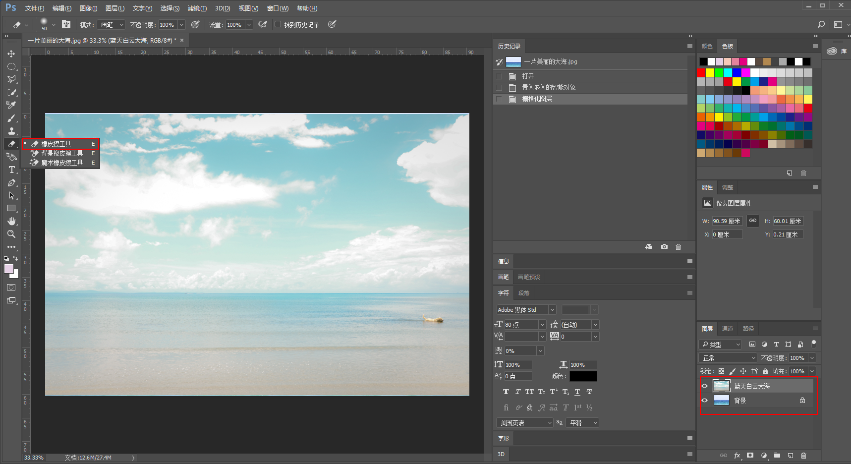This screenshot has height=464, width=851.
Task: Select the Hand tool
Action: [11, 221]
